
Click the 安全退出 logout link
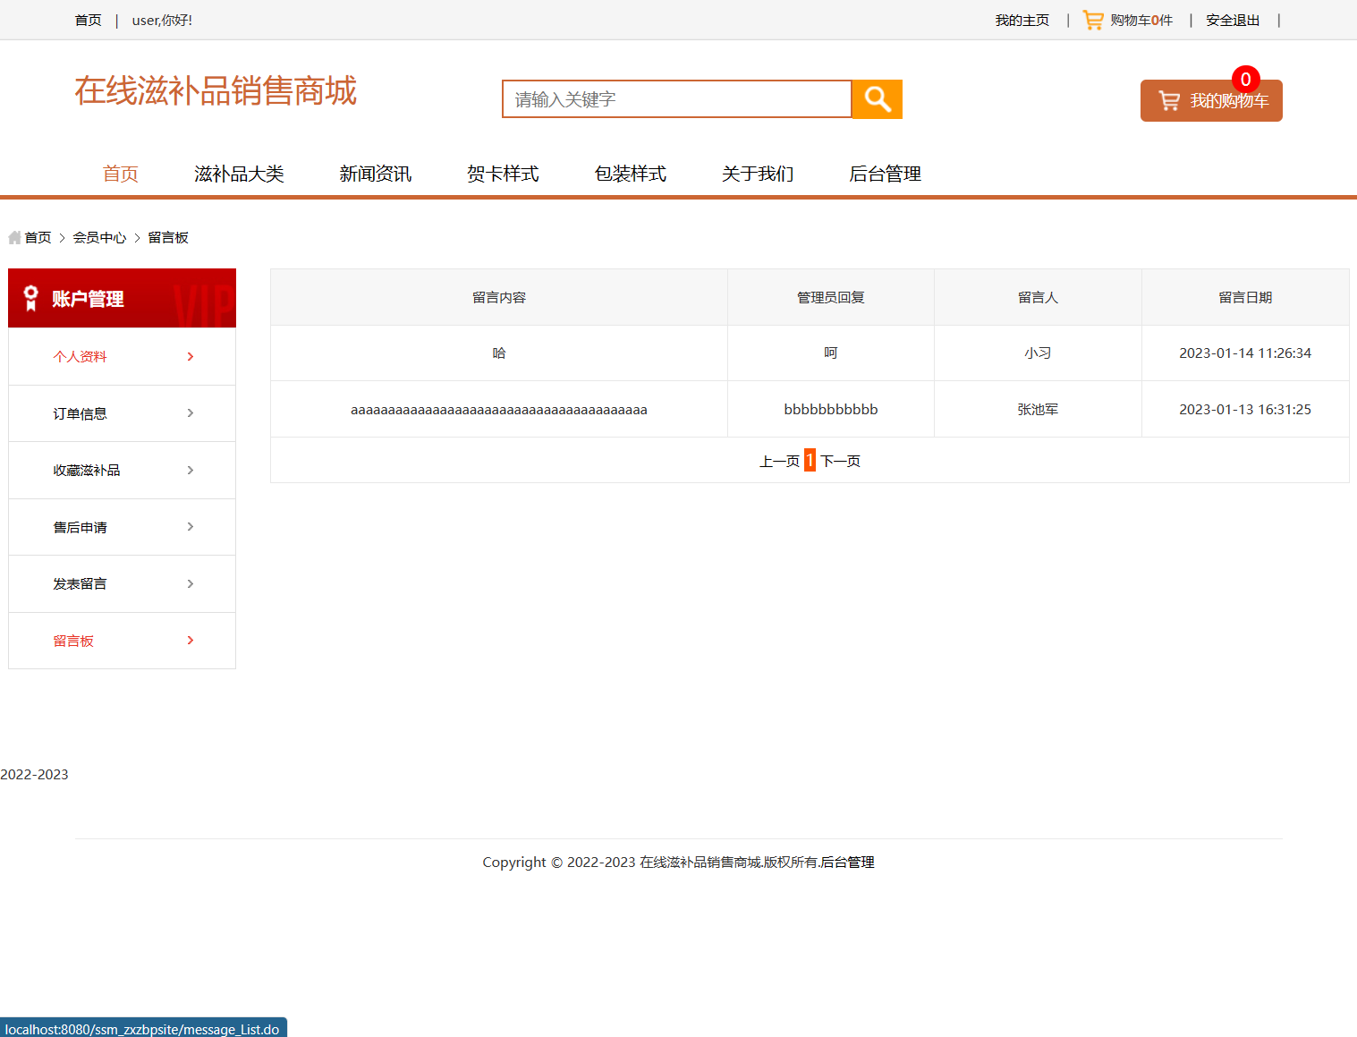tap(1232, 19)
